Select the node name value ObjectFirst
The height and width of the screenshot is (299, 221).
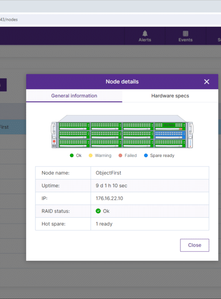click(108, 173)
